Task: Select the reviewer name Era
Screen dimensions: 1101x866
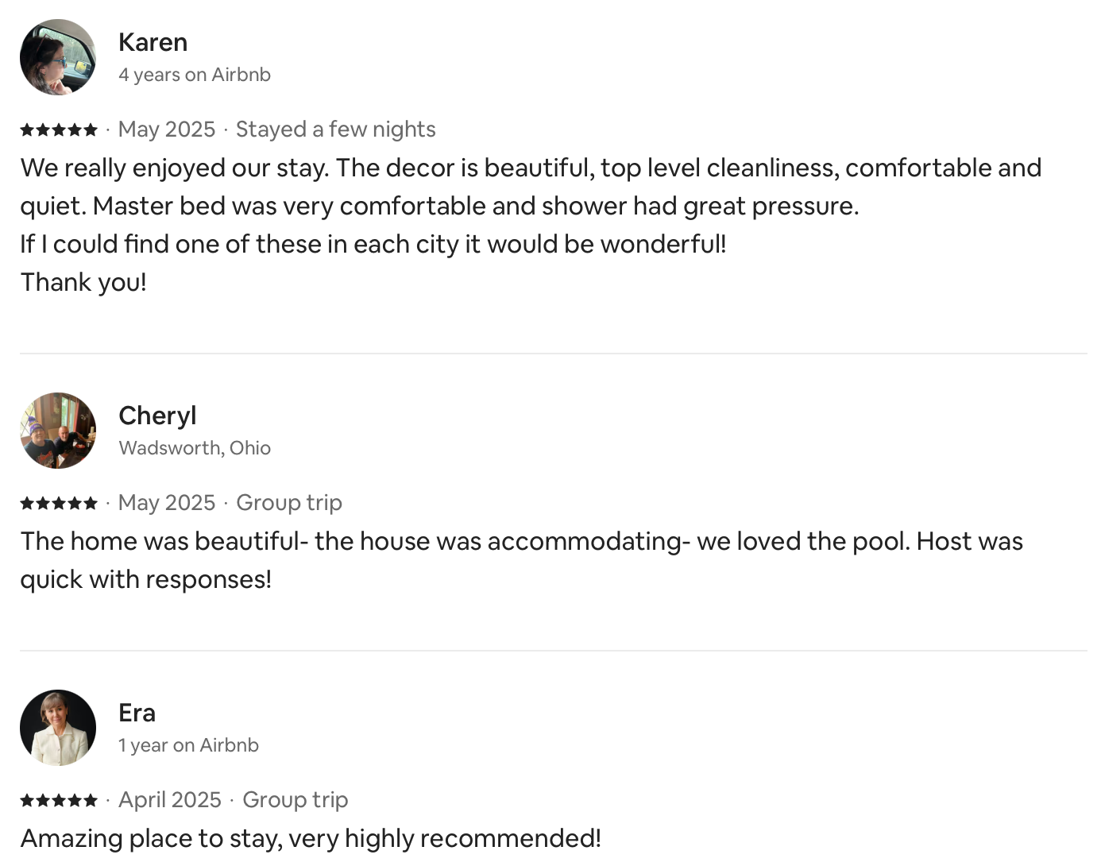Action: pyautogui.click(x=137, y=713)
